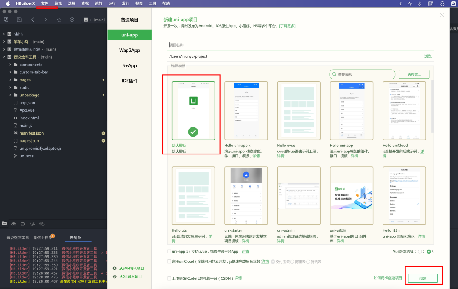This screenshot has width=458, height=289.
Task: Check 上传到GitCode代码托管平台 checkbox
Action: [169, 278]
